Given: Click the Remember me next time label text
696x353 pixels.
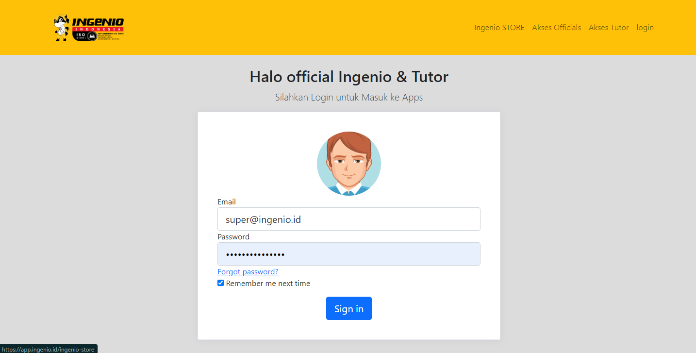Looking at the screenshot, I should coord(268,284).
